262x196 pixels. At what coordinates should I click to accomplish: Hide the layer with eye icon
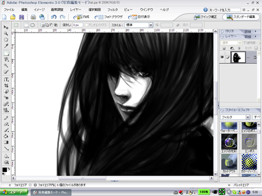point(222,57)
